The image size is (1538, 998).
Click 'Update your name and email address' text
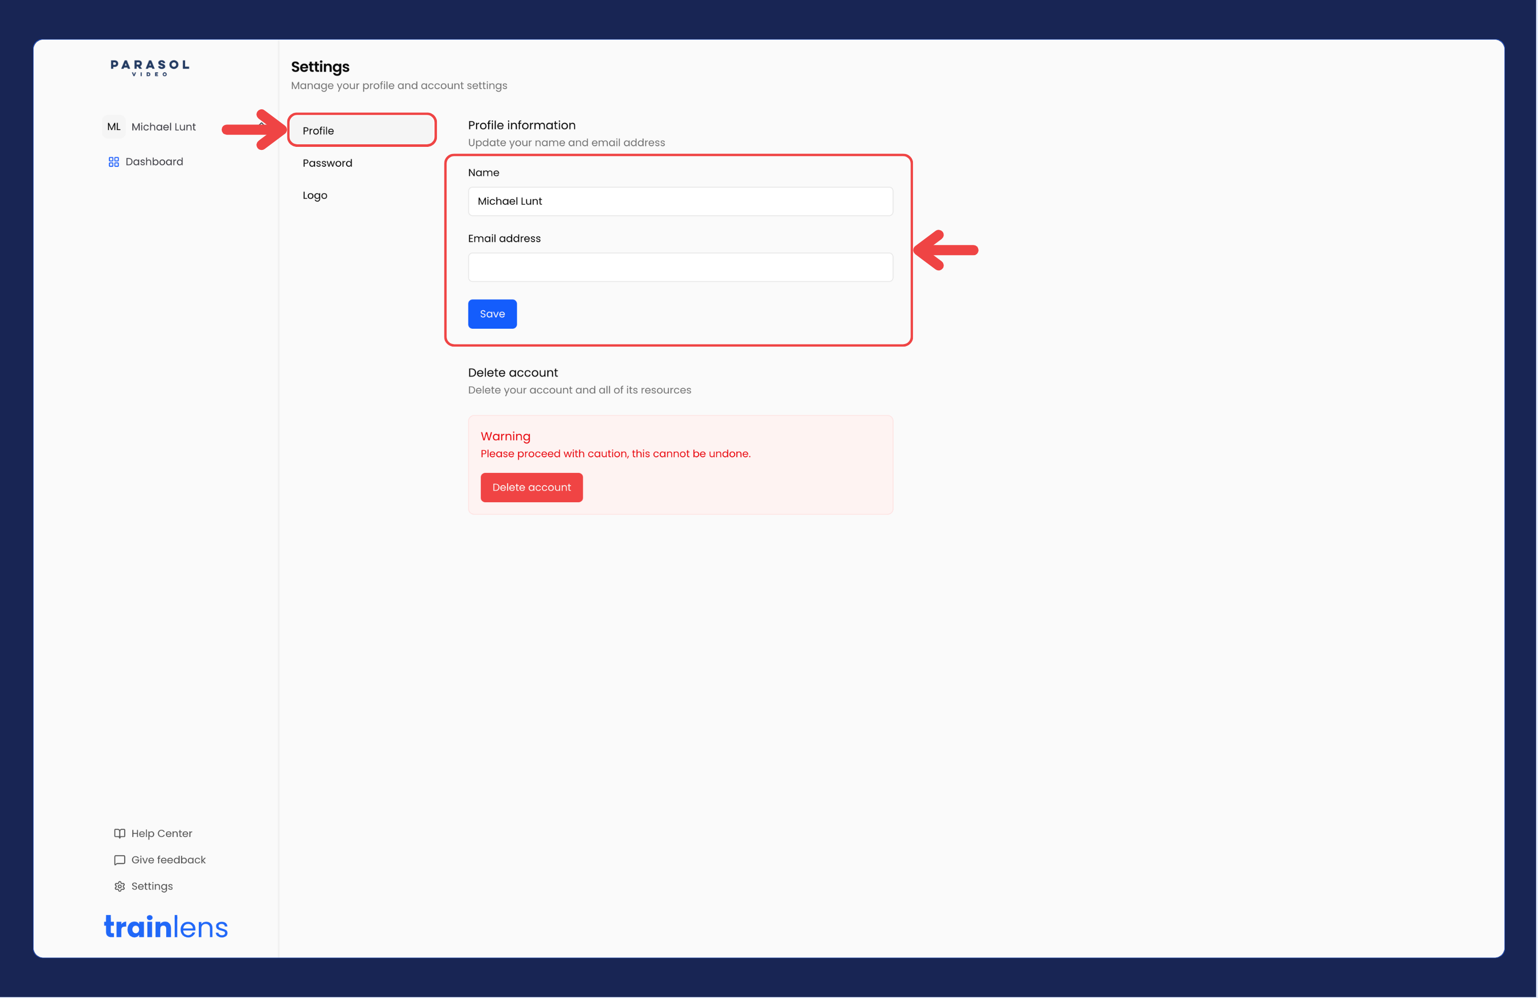pyautogui.click(x=566, y=143)
